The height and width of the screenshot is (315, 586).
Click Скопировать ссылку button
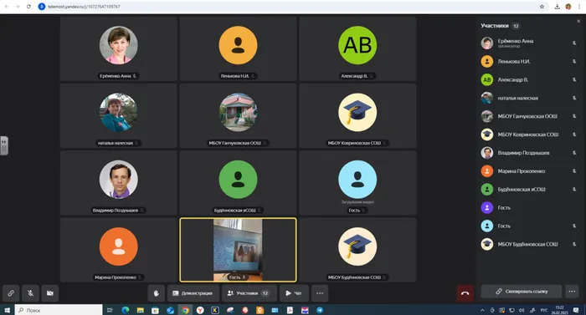point(522,292)
